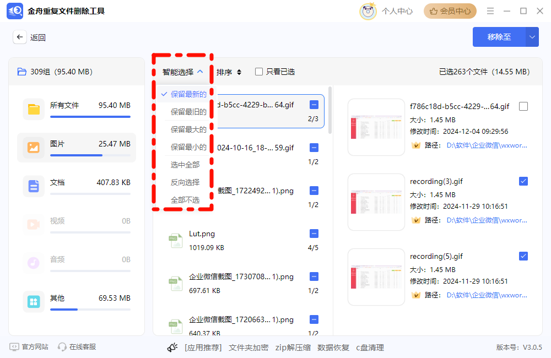Click the 所有文件 size progress bar
Screen dimensions: 551x358
tap(90, 117)
